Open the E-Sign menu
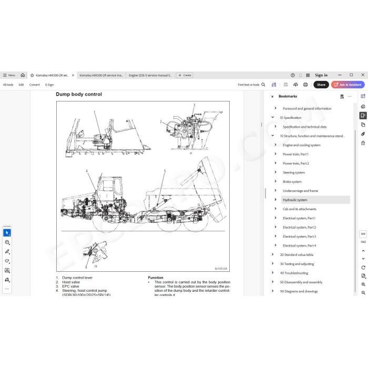 pyautogui.click(x=49, y=85)
